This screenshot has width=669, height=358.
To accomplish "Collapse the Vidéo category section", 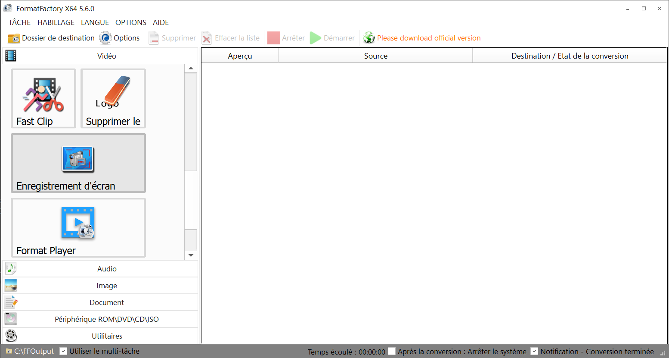I will coord(100,56).
